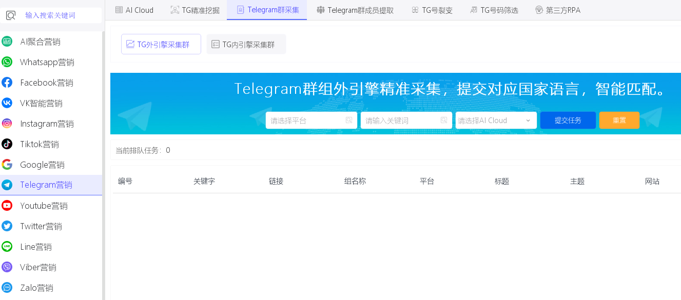Open Zalo营销 in the sidebar
Screen dimensions: 681x300
(51, 288)
